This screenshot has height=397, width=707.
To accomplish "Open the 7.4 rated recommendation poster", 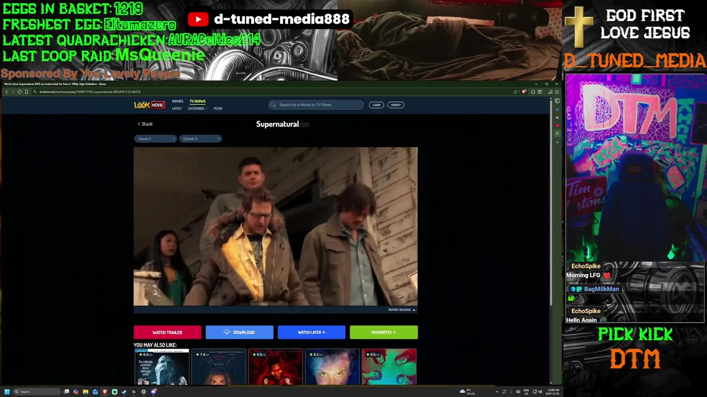I will coord(219,367).
